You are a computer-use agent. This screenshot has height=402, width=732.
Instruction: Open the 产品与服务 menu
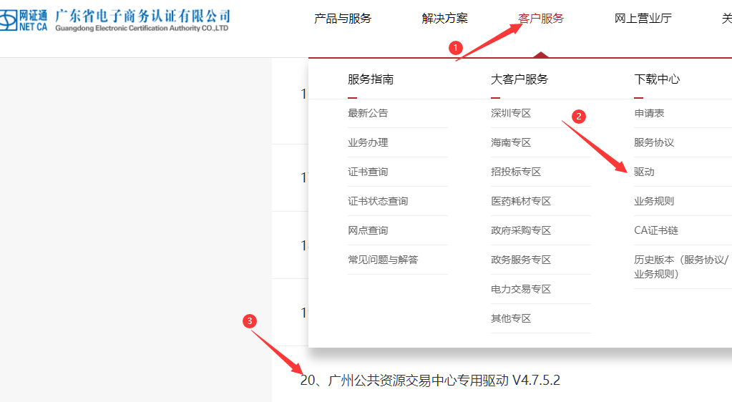point(343,19)
